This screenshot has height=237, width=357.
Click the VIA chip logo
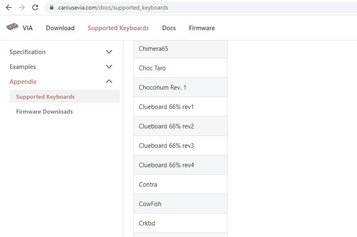click(x=12, y=27)
